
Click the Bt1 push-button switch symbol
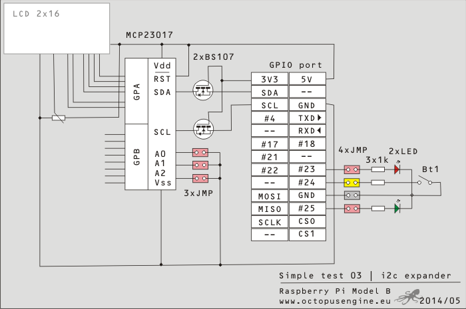click(425, 181)
